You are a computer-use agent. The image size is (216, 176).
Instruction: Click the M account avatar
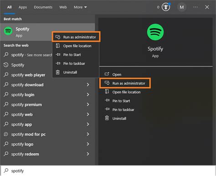(182, 7)
